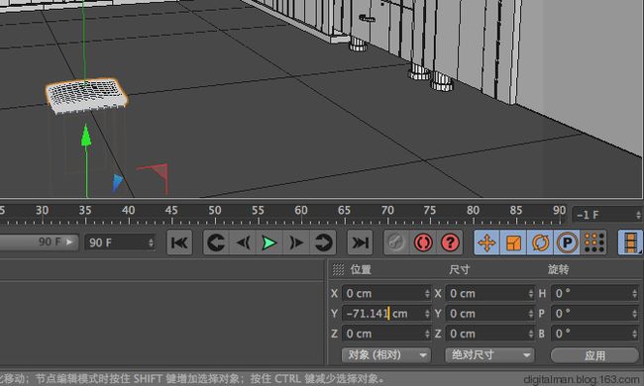
Task: Adjust position X stepper arrows
Action: click(x=427, y=293)
